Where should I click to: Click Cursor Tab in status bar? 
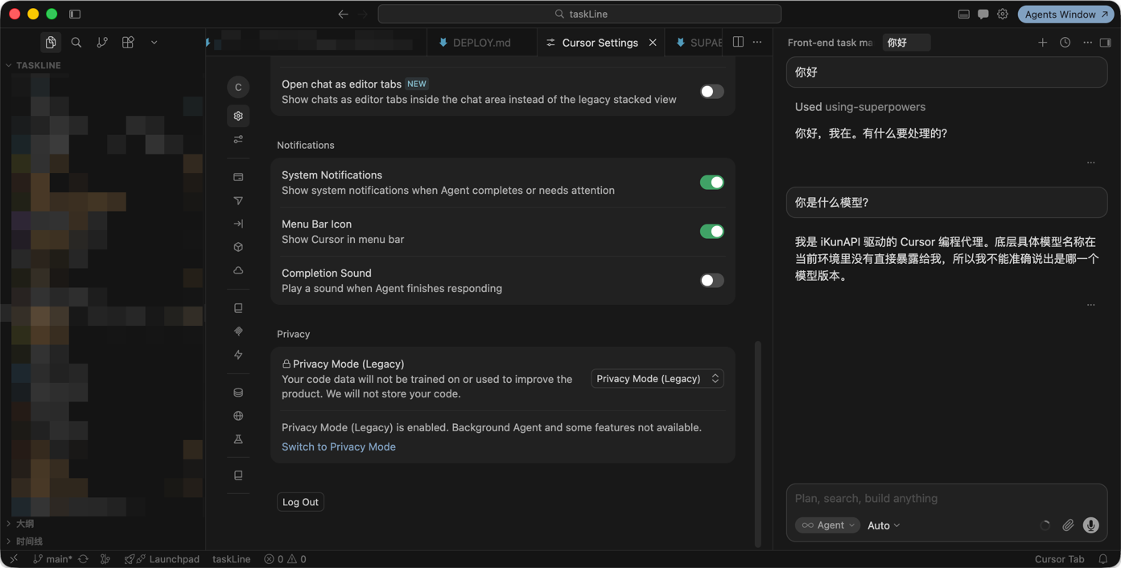(x=1059, y=559)
